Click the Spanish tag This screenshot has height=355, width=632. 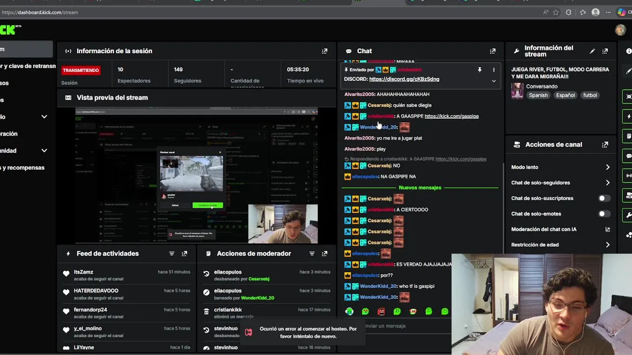click(x=538, y=96)
